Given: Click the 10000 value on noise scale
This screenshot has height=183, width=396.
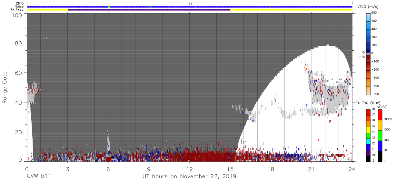Looking at the screenshot, I should pyautogui.click(x=388, y=119).
